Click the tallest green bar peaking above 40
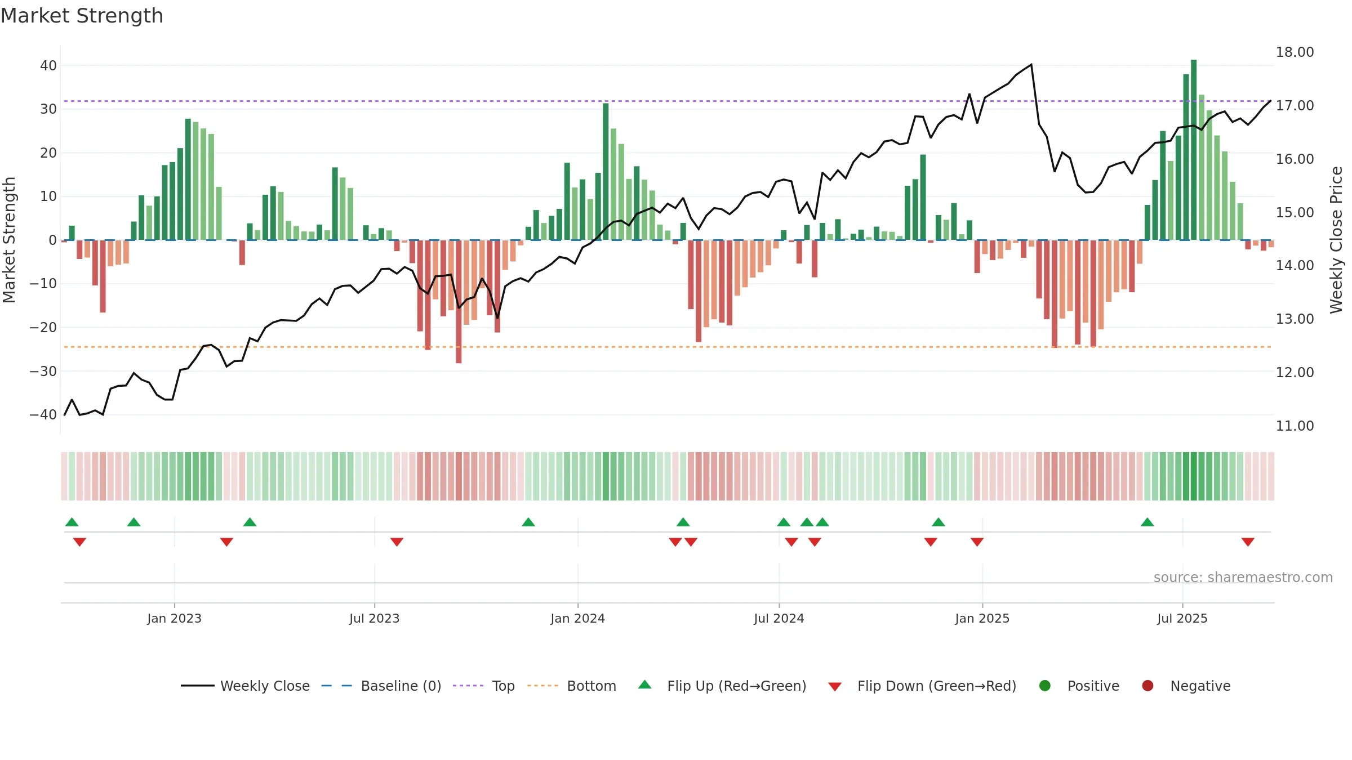Screen dimensions: 1352x760 coord(1194,150)
